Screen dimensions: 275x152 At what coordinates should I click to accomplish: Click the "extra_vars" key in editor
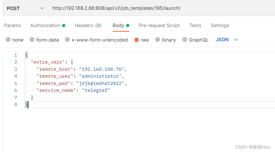48,62
